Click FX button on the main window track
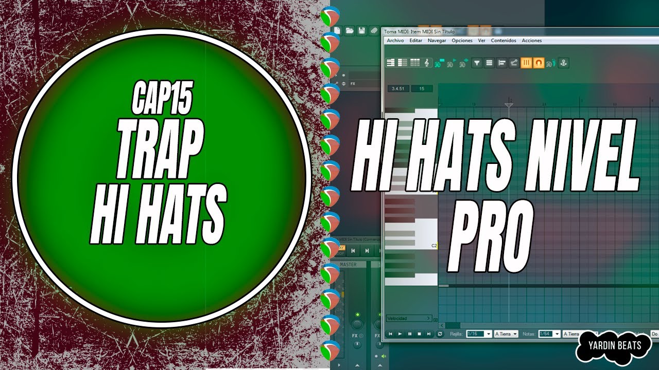Viewport: 659px width, 370px height. [353, 84]
